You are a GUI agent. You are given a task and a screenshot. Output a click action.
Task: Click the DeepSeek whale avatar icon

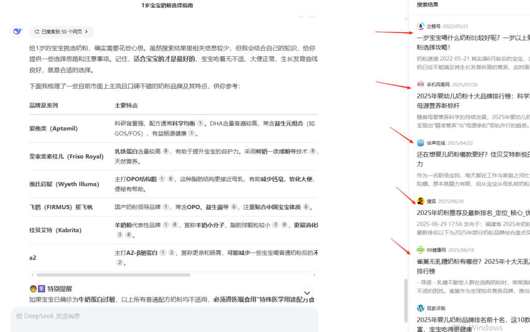click(x=17, y=32)
